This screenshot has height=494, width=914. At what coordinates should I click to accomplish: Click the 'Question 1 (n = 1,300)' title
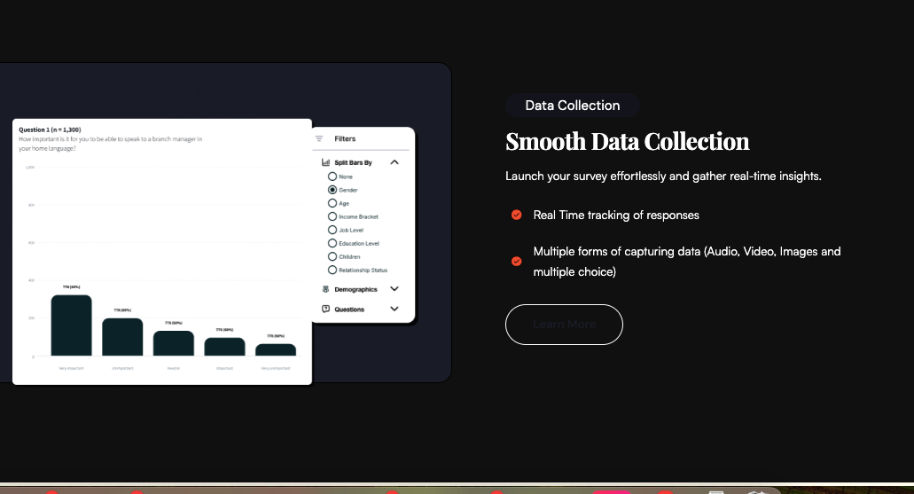[50, 129]
